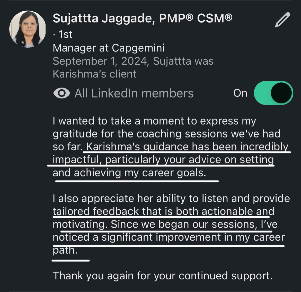This screenshot has height=292, width=301.
Task: Turn off the recommendation visibility switch
Action: pyautogui.click(x=273, y=93)
